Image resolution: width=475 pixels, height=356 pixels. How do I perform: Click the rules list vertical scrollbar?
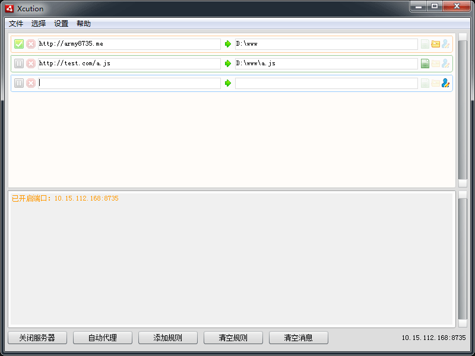463,110
